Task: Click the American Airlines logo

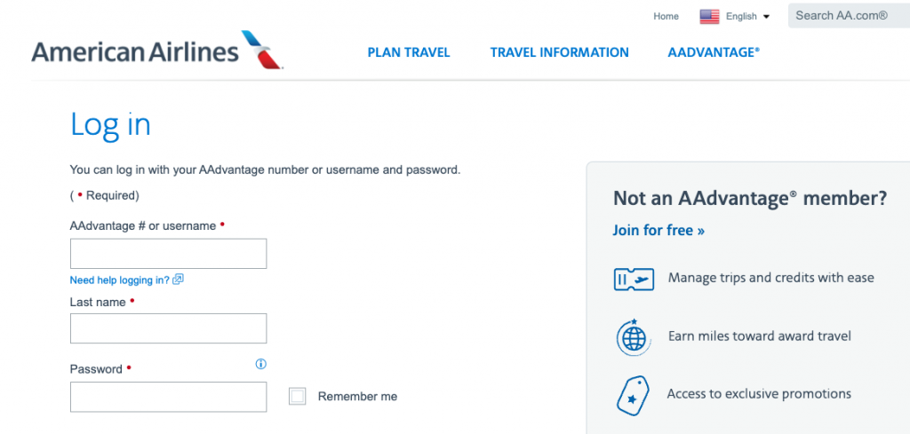Action: pos(156,51)
